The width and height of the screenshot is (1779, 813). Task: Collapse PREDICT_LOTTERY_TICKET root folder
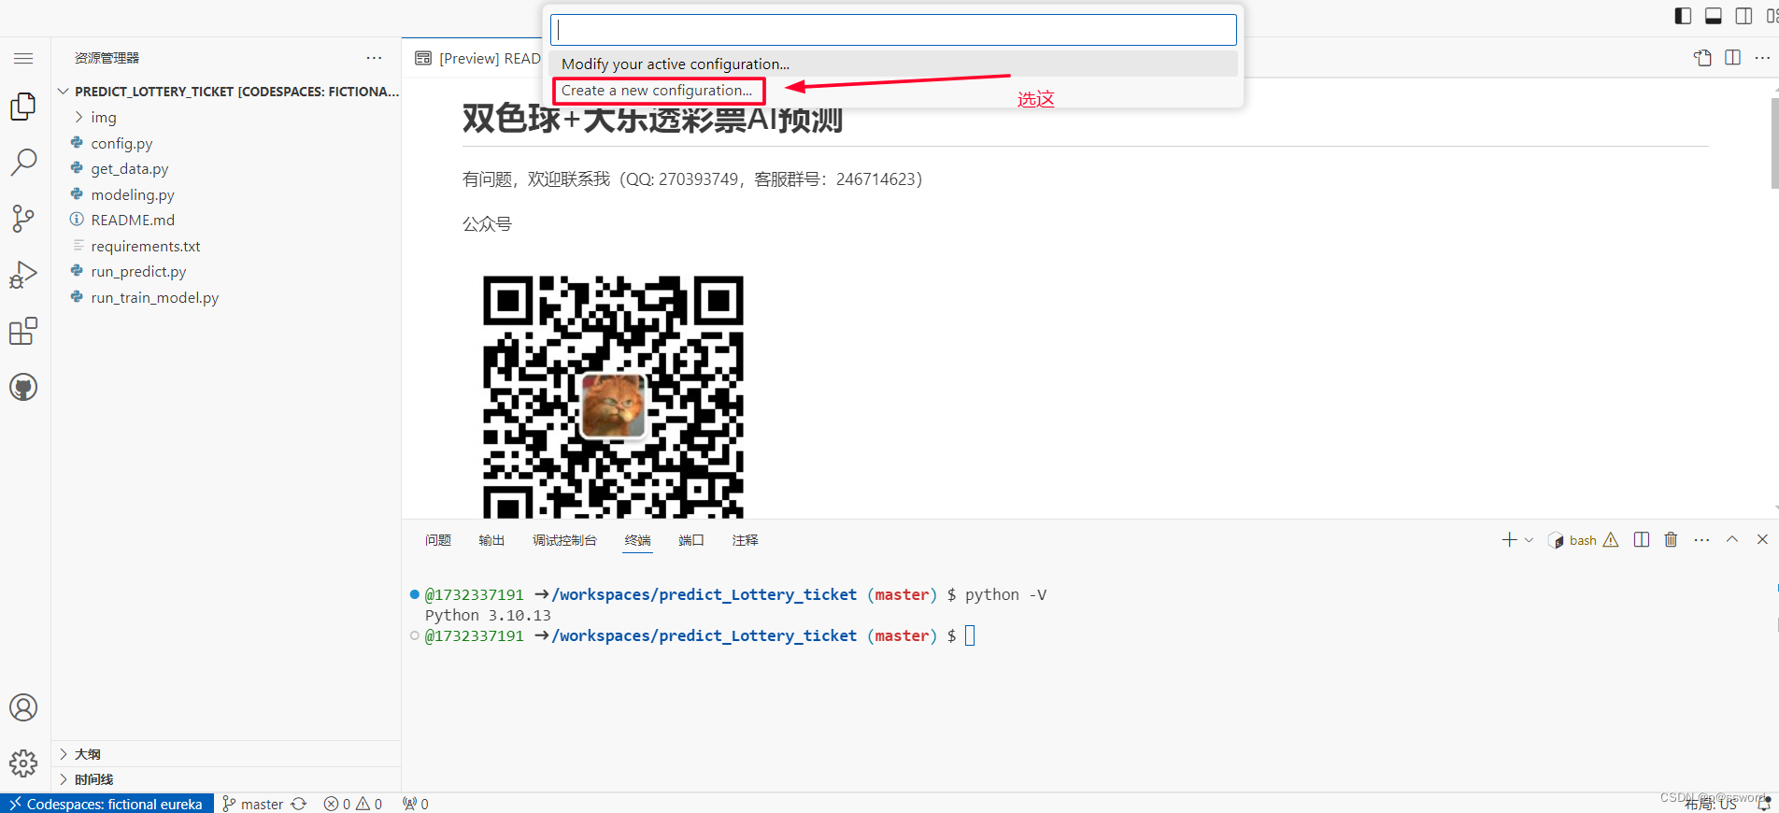227,92
